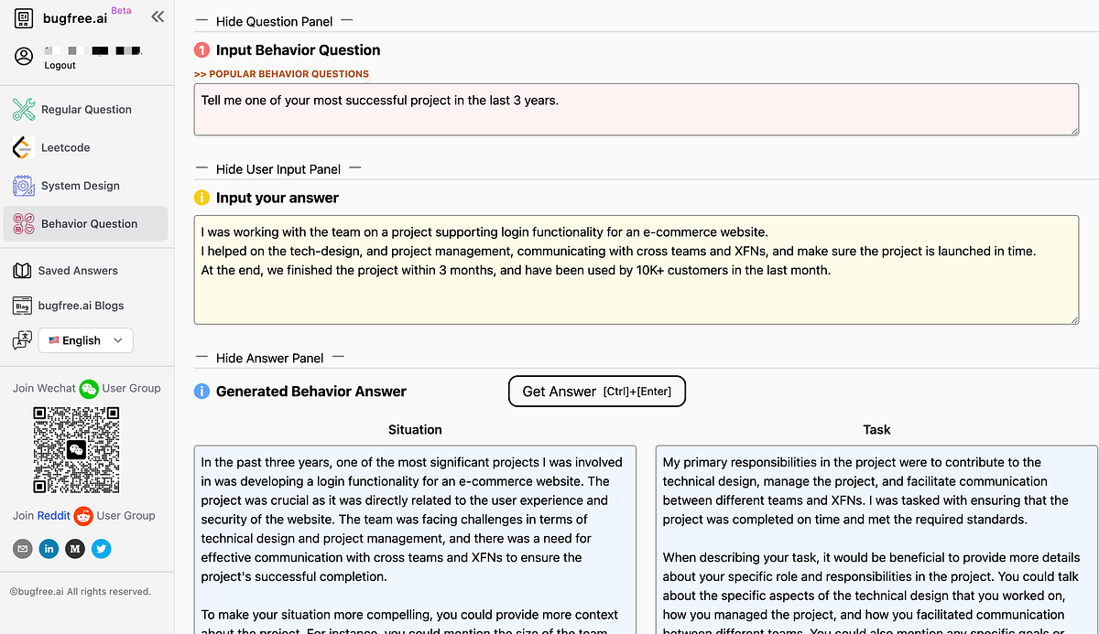Open the Leetcode section icon
This screenshot has width=1099, height=634.
[x=22, y=147]
